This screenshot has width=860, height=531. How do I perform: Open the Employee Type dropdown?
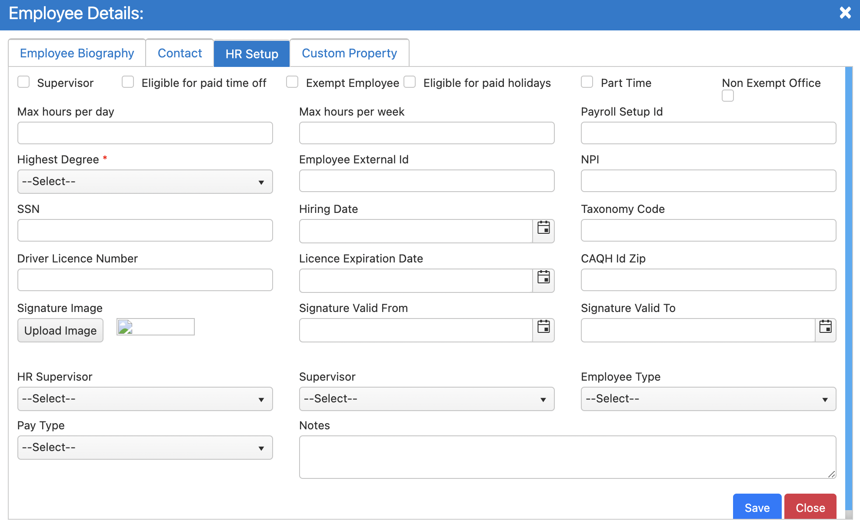pos(708,399)
